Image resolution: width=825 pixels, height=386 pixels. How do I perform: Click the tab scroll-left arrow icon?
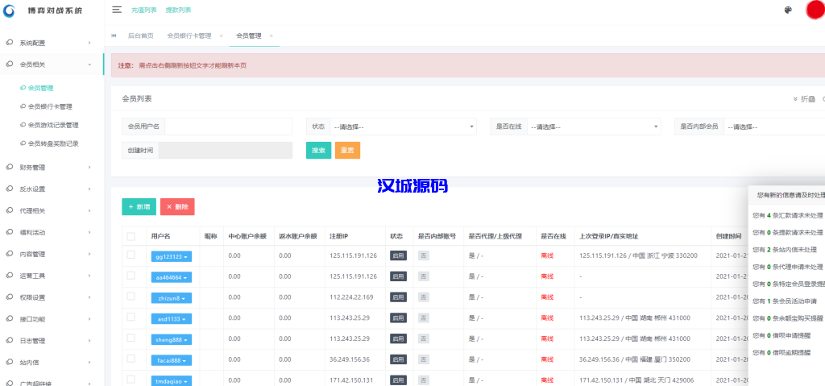point(114,35)
